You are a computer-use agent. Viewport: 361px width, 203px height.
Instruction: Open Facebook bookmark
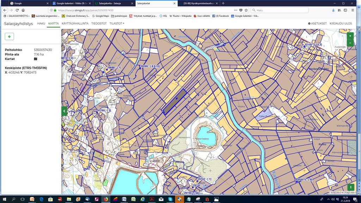pos(221,16)
